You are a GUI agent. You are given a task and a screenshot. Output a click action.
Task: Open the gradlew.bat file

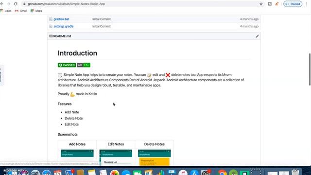[x=61, y=19]
